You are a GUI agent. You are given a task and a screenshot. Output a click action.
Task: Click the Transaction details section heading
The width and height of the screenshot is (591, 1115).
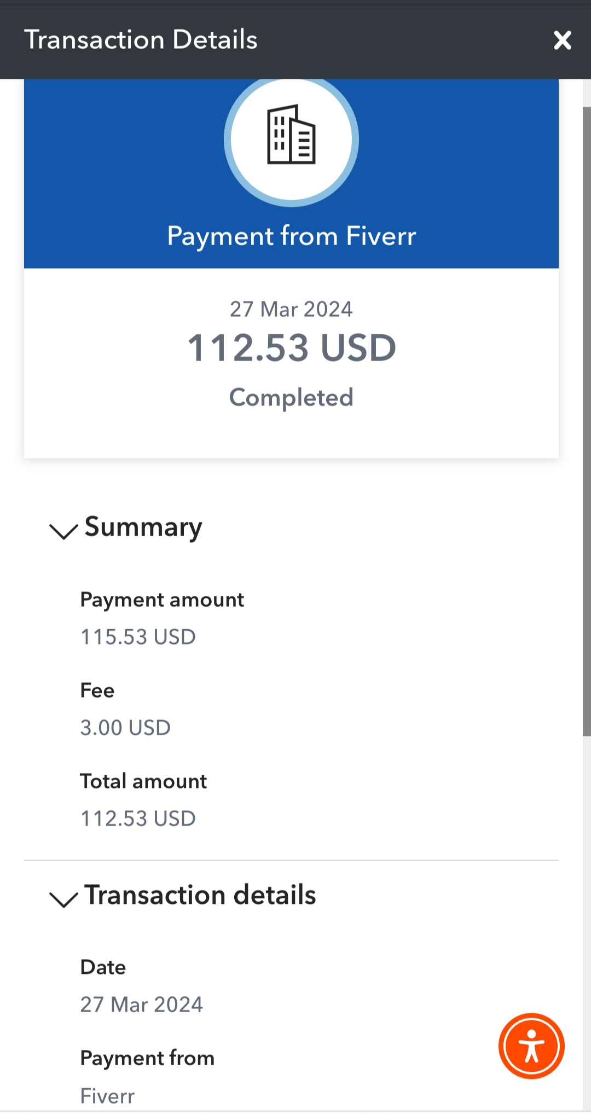tap(200, 895)
